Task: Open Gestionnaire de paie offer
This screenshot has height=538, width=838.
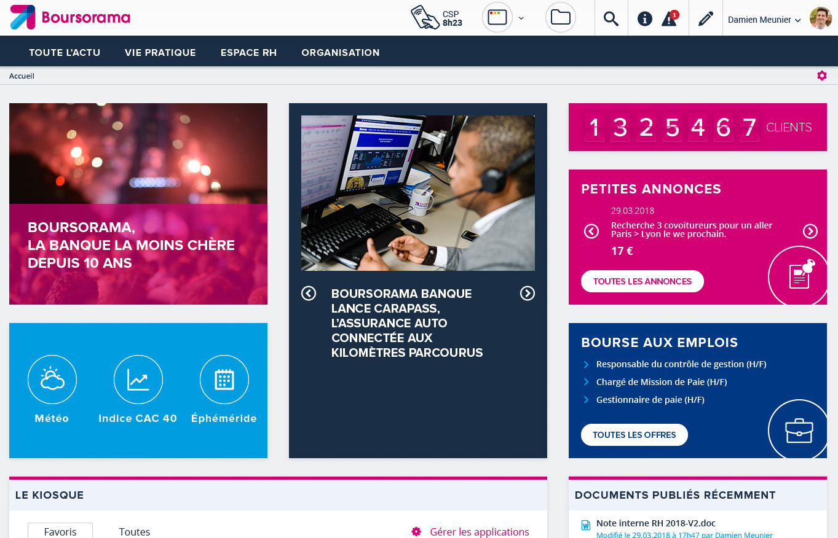Action: pyautogui.click(x=650, y=400)
